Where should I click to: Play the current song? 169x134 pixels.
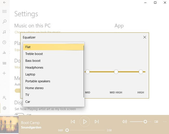click(x=85, y=122)
